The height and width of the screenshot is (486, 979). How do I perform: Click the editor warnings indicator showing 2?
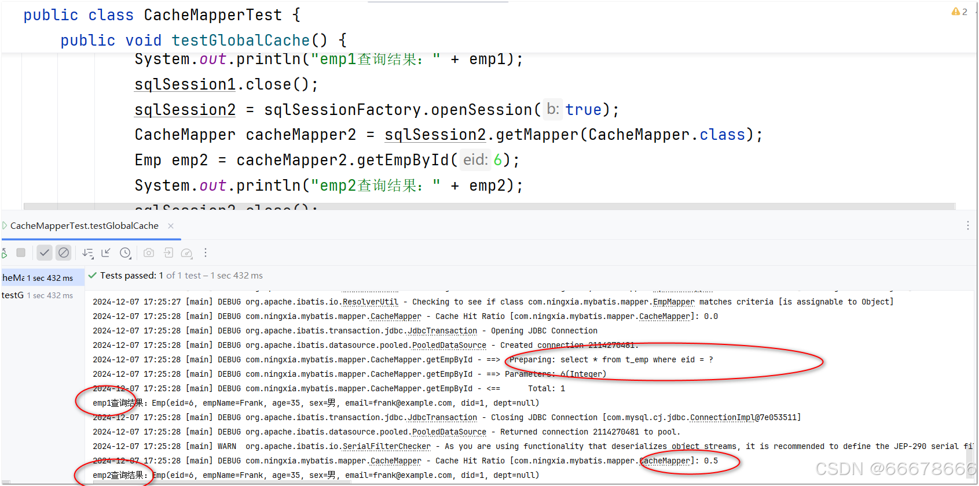[x=959, y=12]
